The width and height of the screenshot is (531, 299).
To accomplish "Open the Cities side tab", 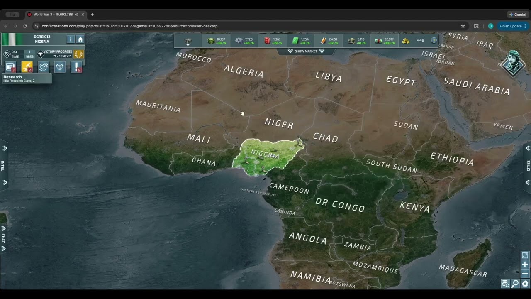I will 528,165.
